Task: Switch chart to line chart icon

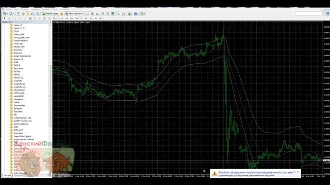Action: 97,14
